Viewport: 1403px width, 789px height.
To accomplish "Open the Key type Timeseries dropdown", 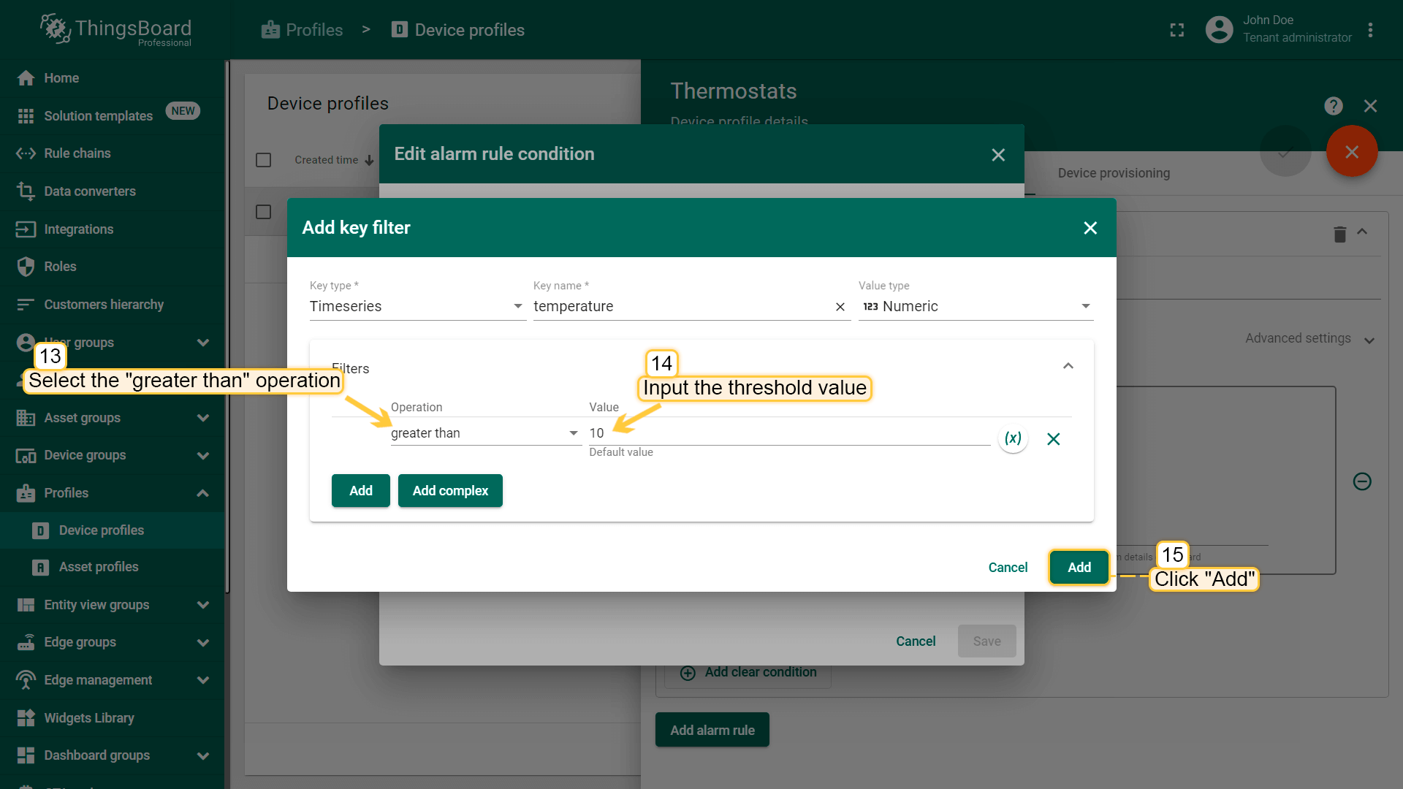I will pyautogui.click(x=417, y=307).
